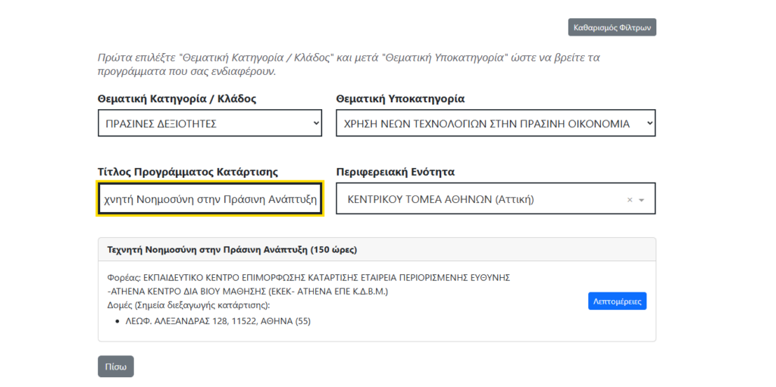Go back with the Πίσω button
Viewport: 776px width, 387px height.
point(115,367)
